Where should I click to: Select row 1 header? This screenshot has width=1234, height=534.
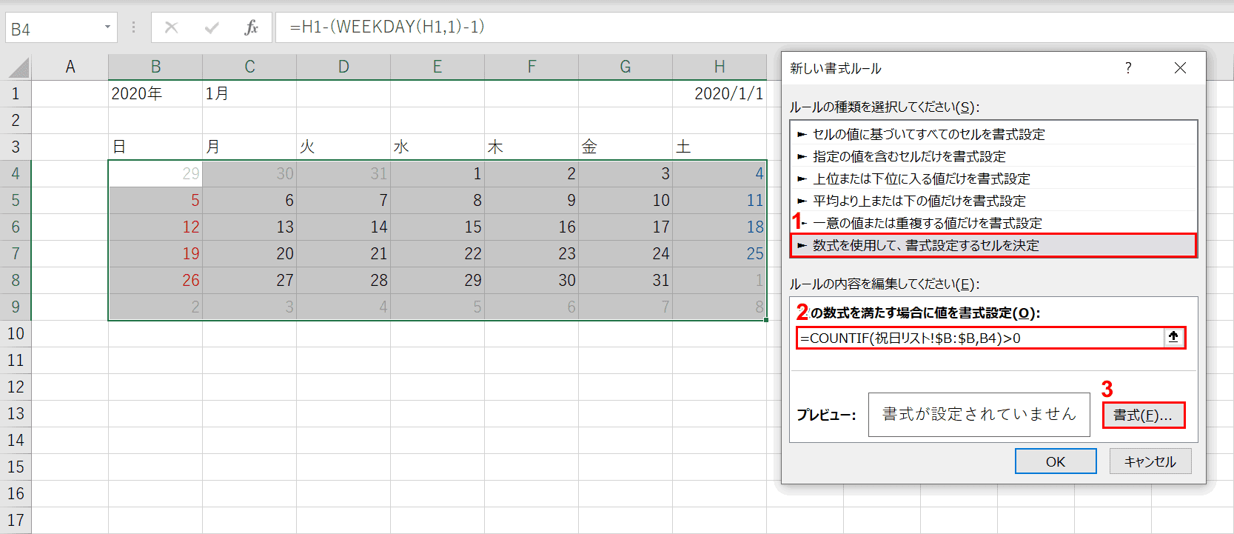tap(16, 94)
